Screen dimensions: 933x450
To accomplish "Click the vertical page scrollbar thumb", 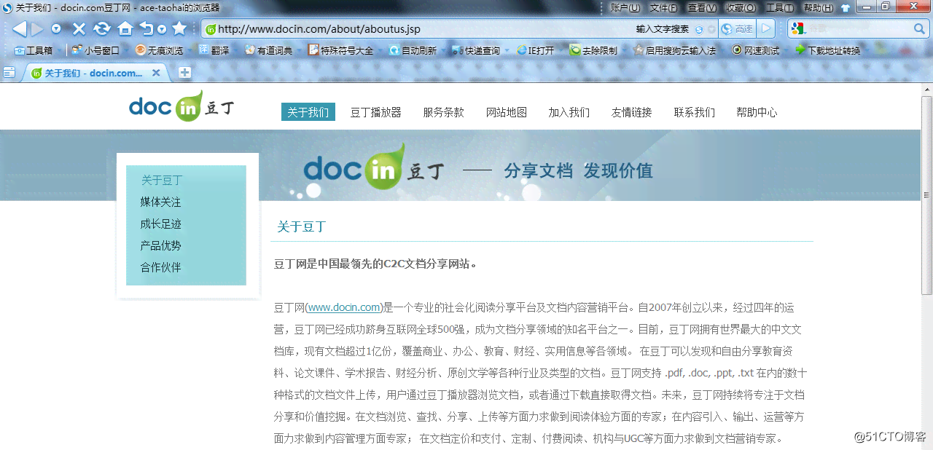I will (927, 194).
